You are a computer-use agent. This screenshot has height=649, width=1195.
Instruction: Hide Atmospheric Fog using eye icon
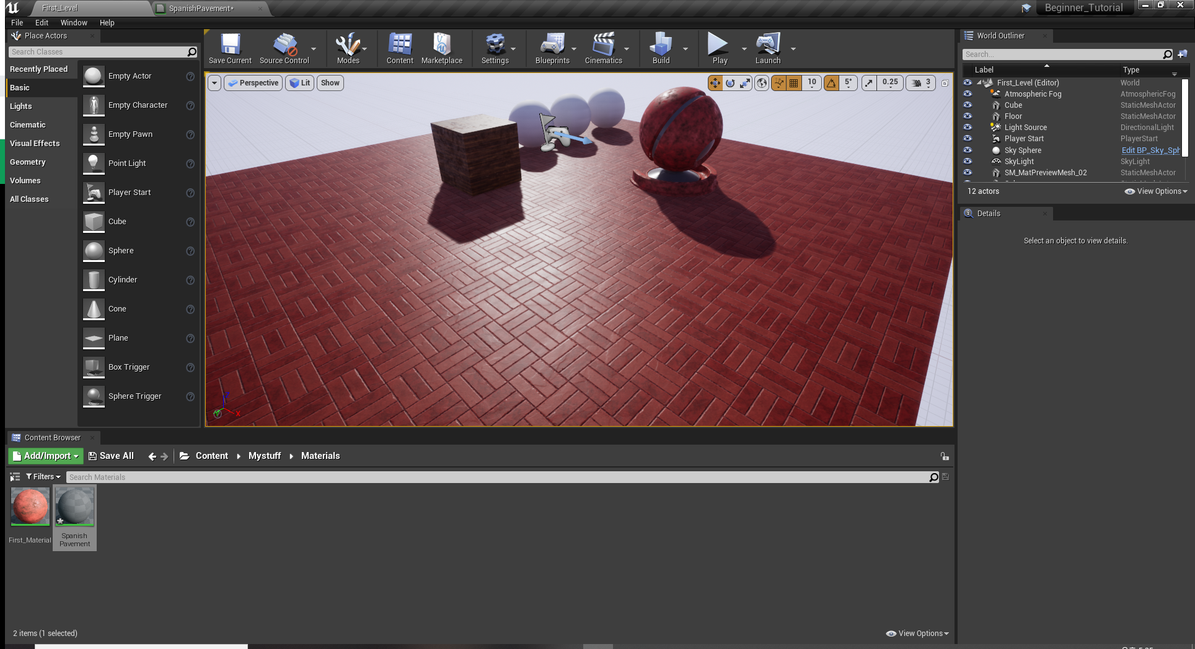(x=968, y=94)
